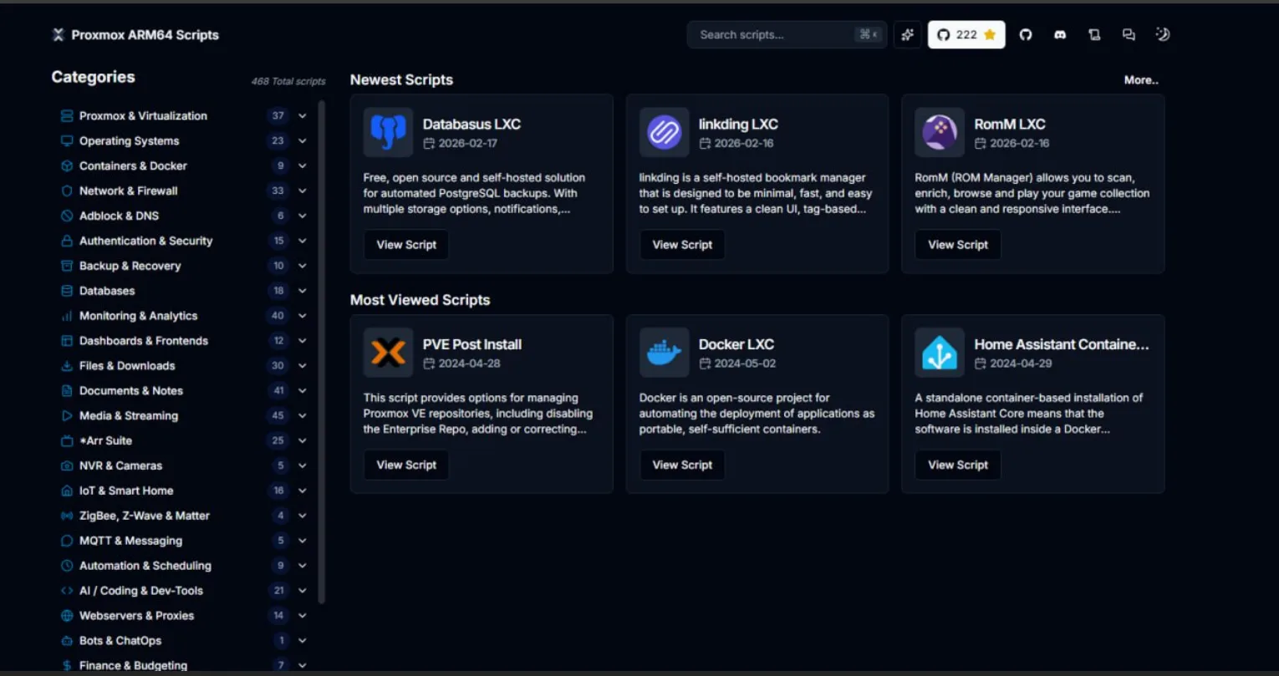This screenshot has width=1279, height=676.
Task: Click the Containers & Docker box icon
Action: (x=67, y=165)
